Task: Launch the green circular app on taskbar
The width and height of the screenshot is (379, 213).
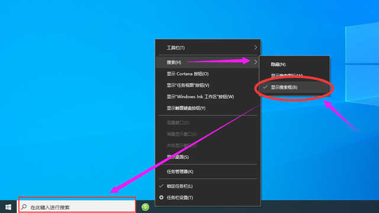Action: [145, 207]
